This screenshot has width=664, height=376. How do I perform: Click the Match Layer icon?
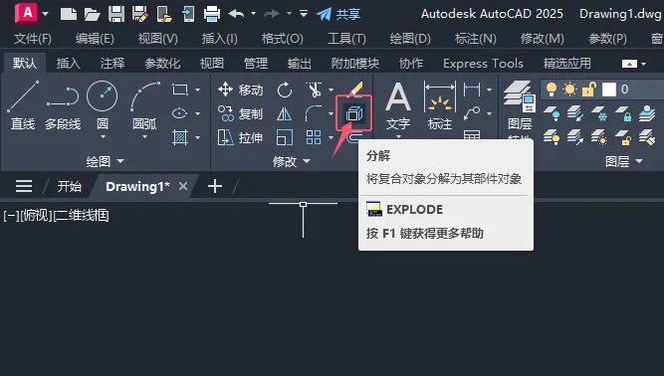[x=647, y=137]
